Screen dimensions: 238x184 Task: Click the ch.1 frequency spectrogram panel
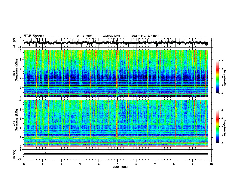[x=116, y=73]
